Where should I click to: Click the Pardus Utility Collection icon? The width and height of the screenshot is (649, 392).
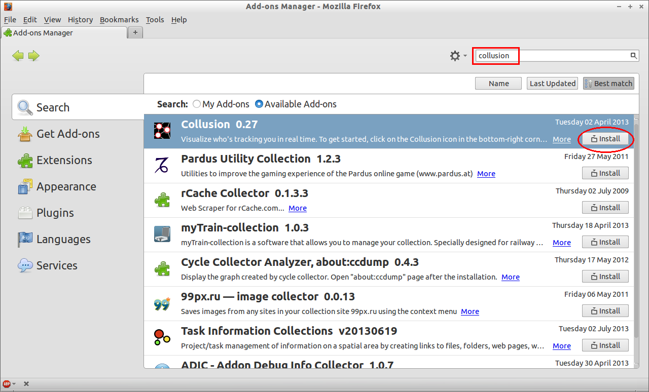162,165
